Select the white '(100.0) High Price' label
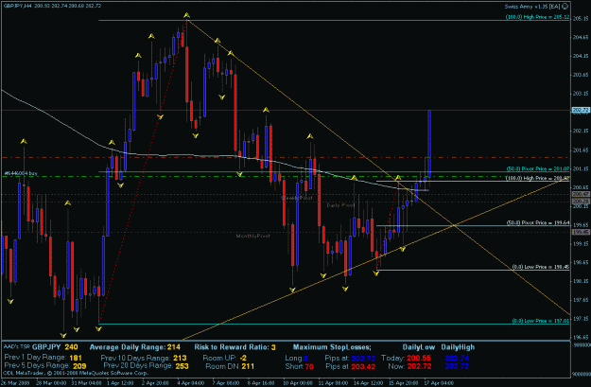 pos(537,178)
